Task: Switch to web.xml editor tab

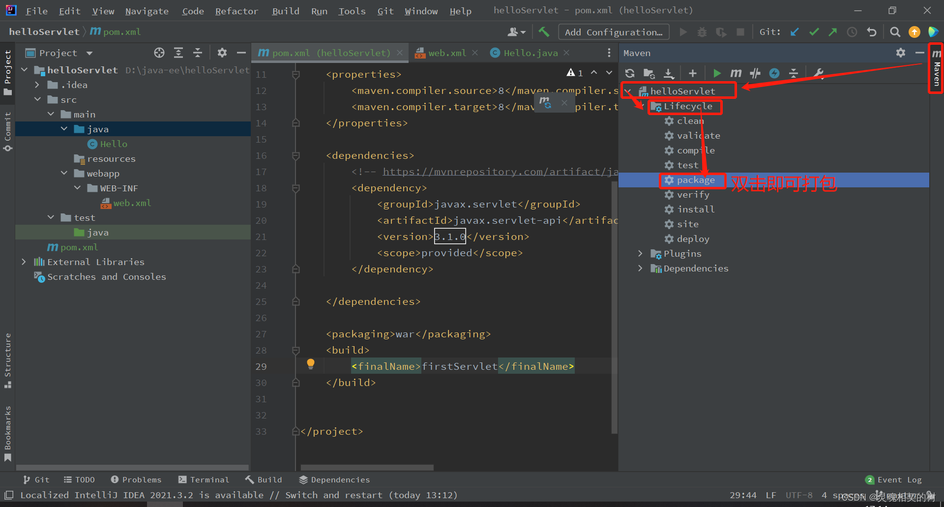Action: pyautogui.click(x=446, y=53)
